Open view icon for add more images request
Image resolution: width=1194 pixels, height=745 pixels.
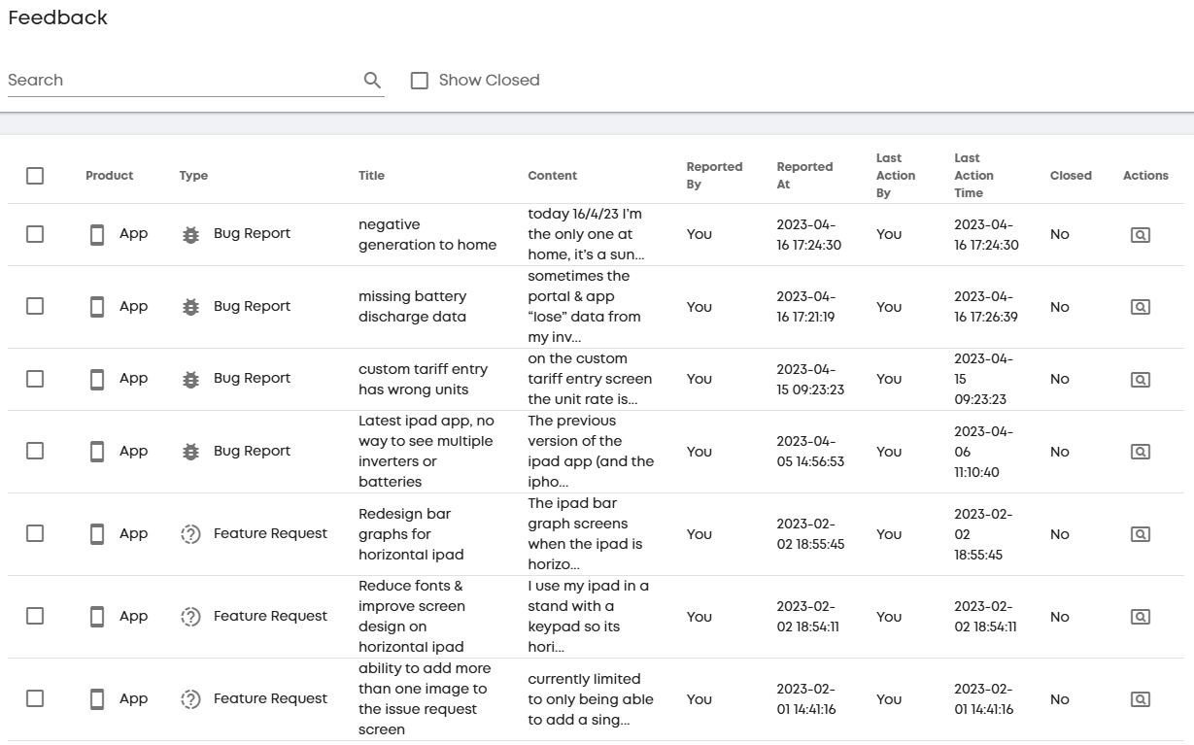click(1141, 699)
